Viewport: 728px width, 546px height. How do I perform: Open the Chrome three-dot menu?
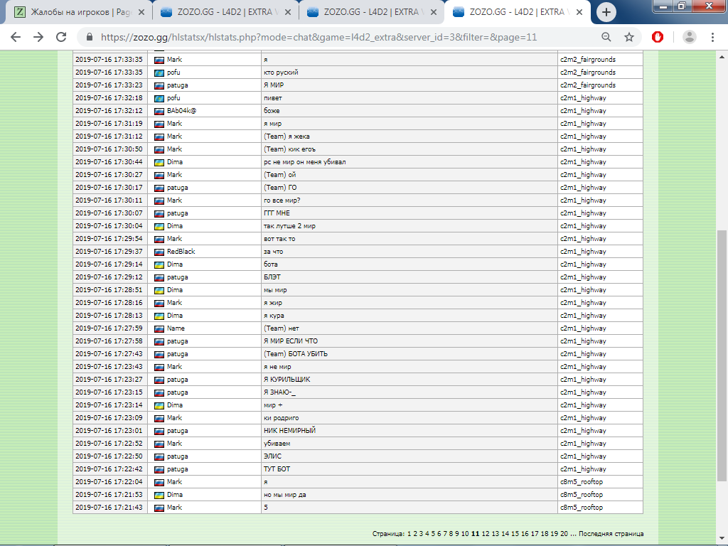713,37
